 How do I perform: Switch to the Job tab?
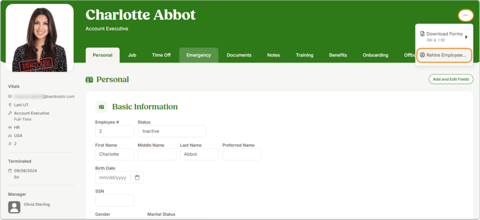coord(132,55)
